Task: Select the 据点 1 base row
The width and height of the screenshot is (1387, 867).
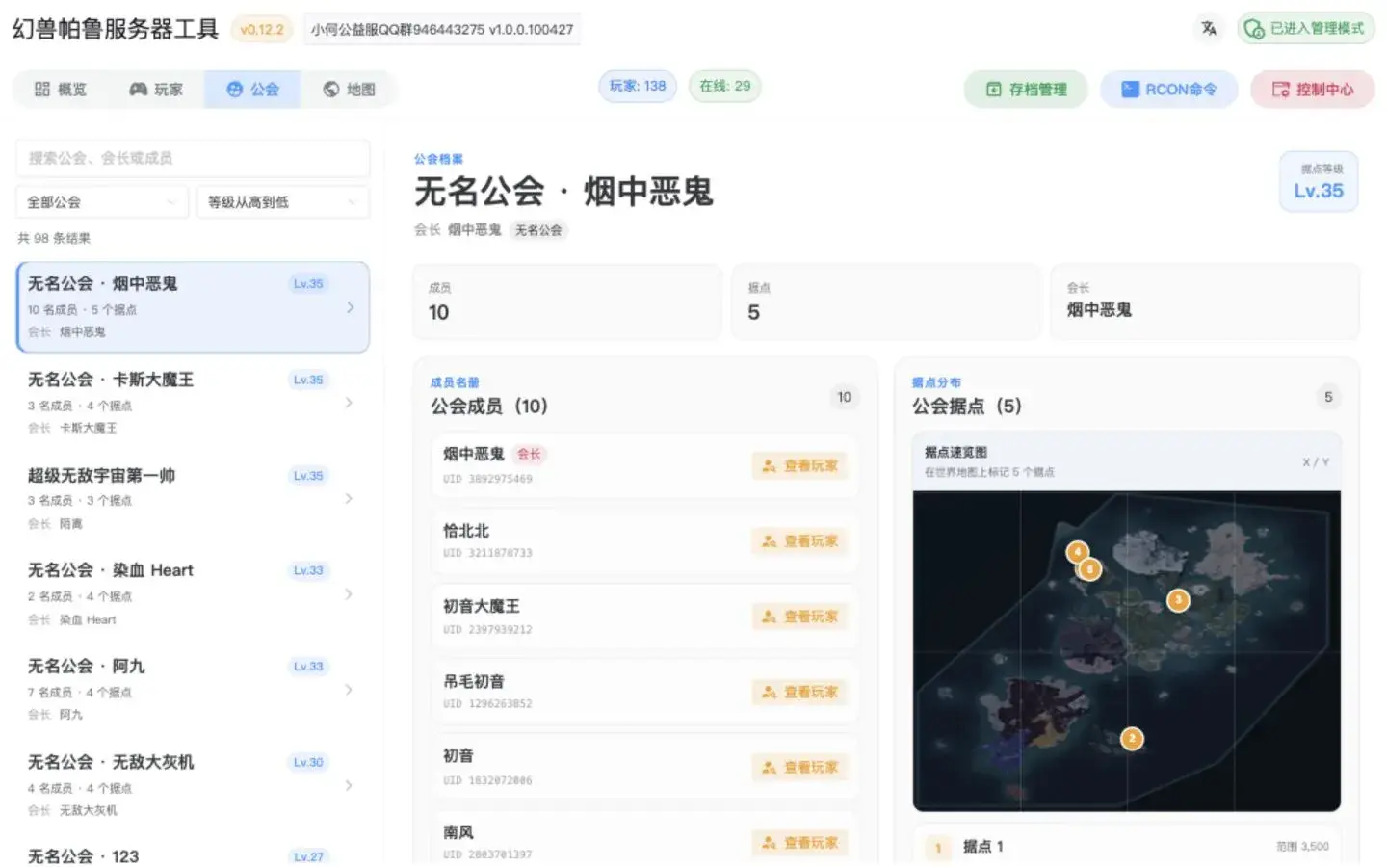Action: click(x=1127, y=846)
